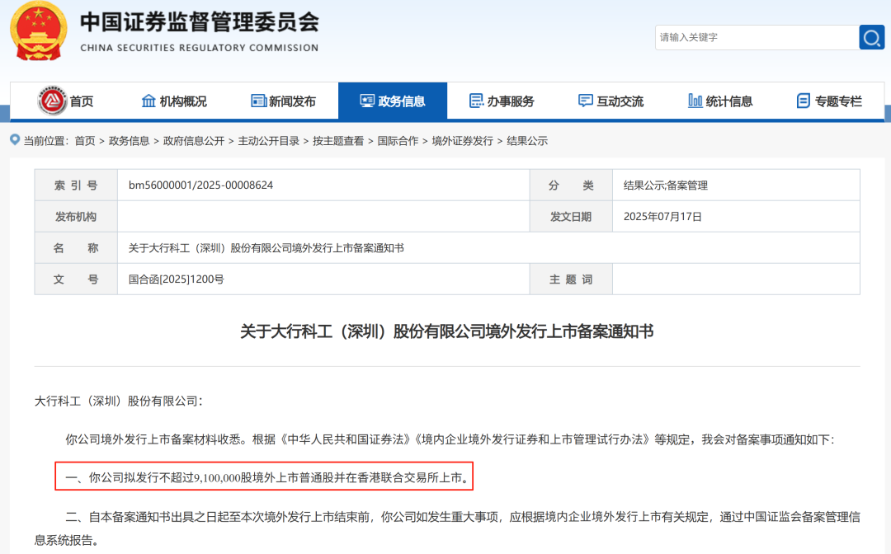
Task: Click the document icon beside 专题专栏
Action: pos(803,101)
